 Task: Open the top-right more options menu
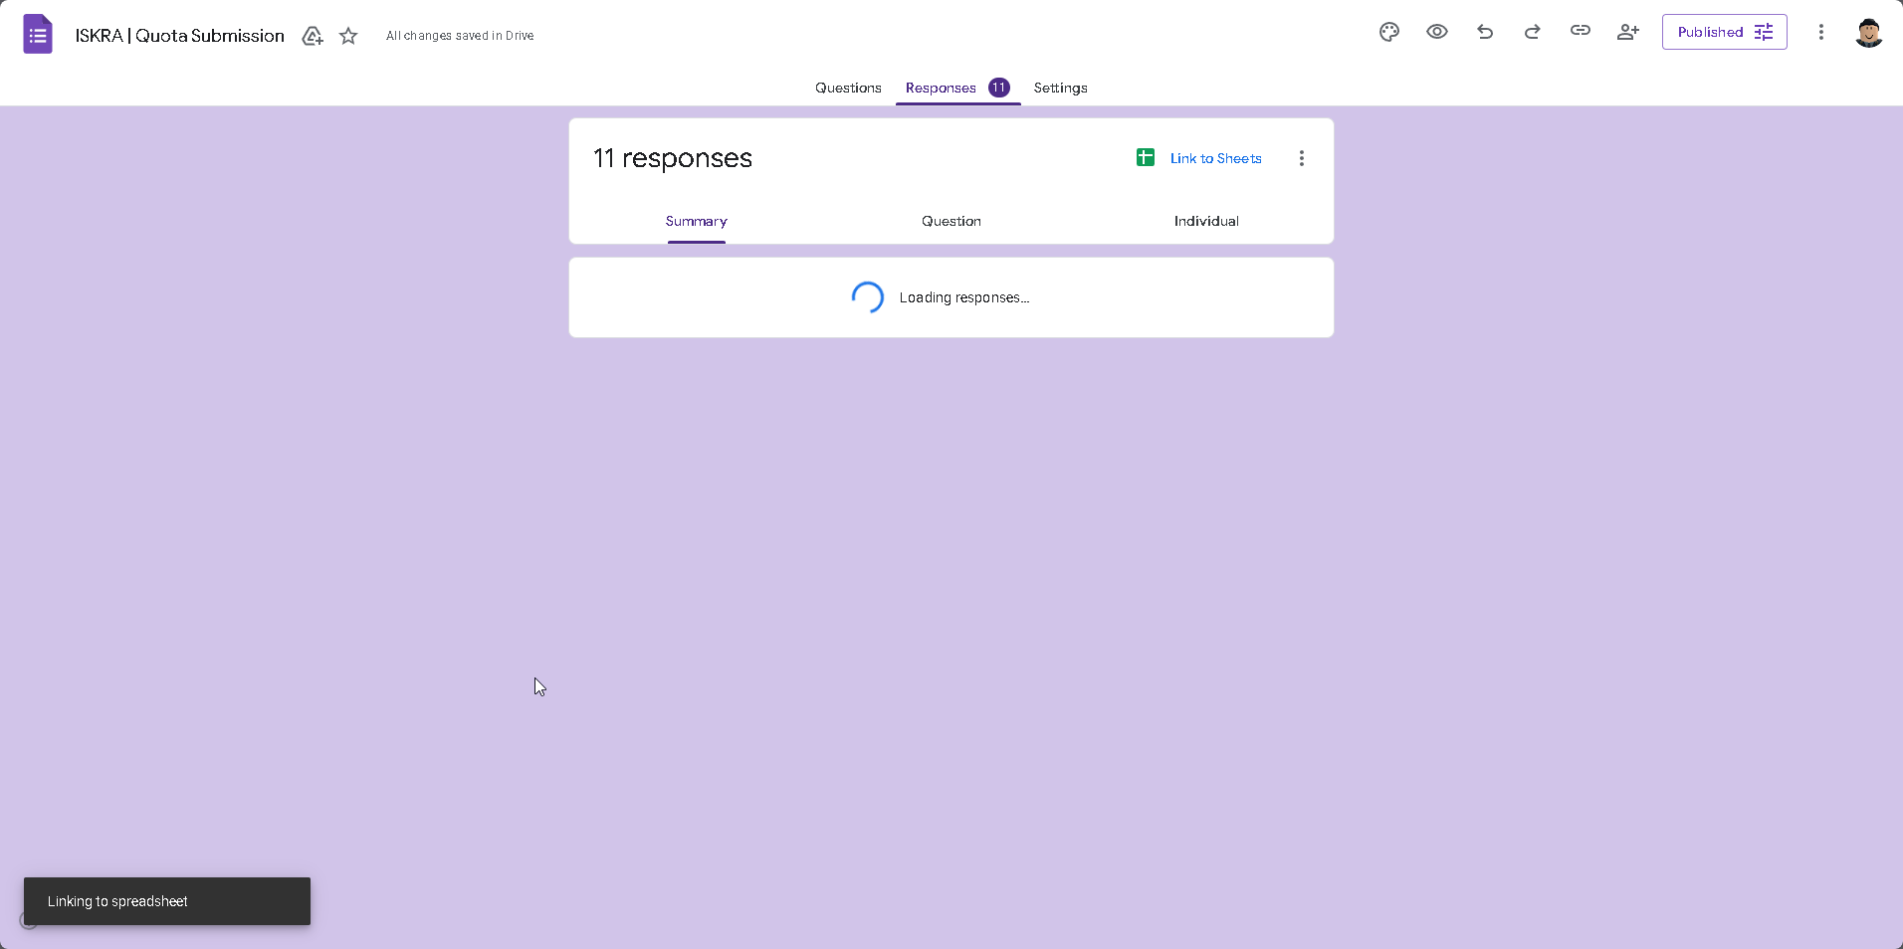pos(1821,32)
